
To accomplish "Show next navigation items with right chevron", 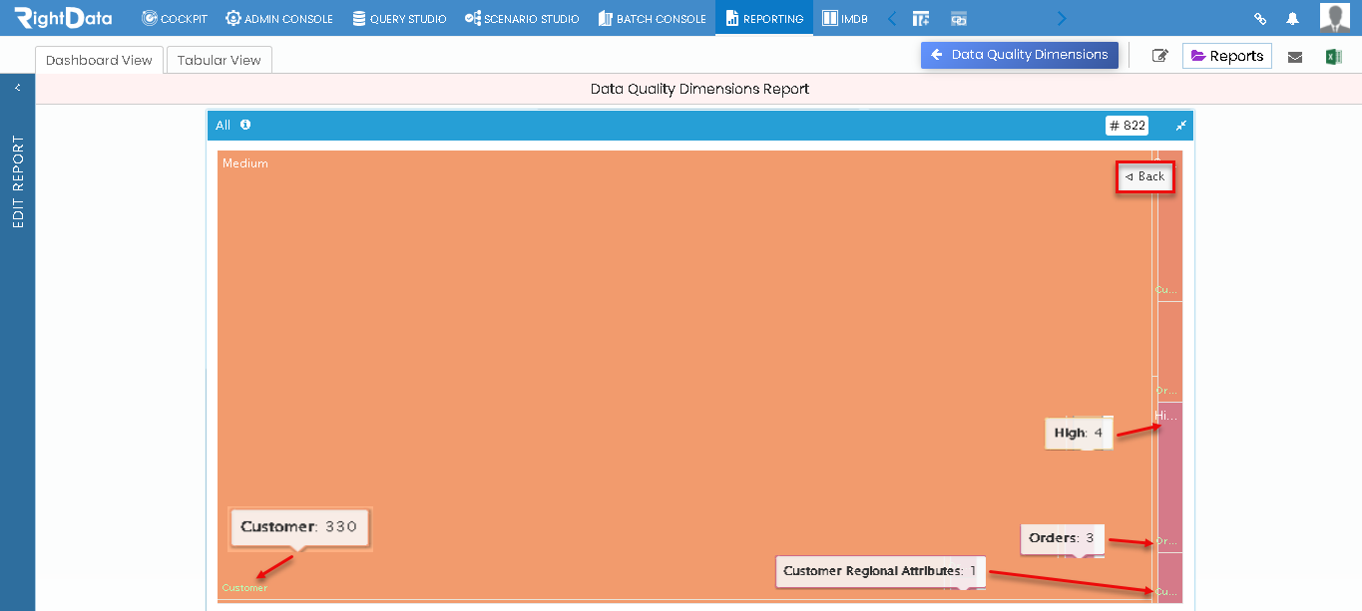I will tap(1062, 18).
